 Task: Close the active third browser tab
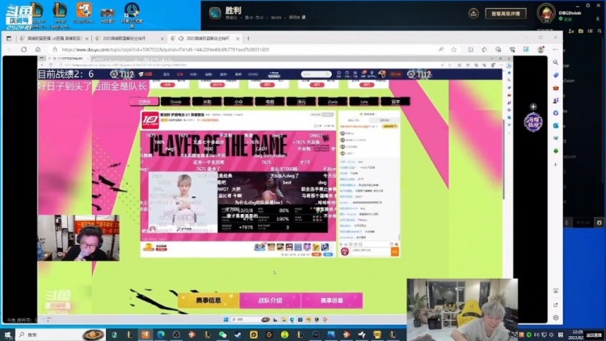[x=238, y=38]
